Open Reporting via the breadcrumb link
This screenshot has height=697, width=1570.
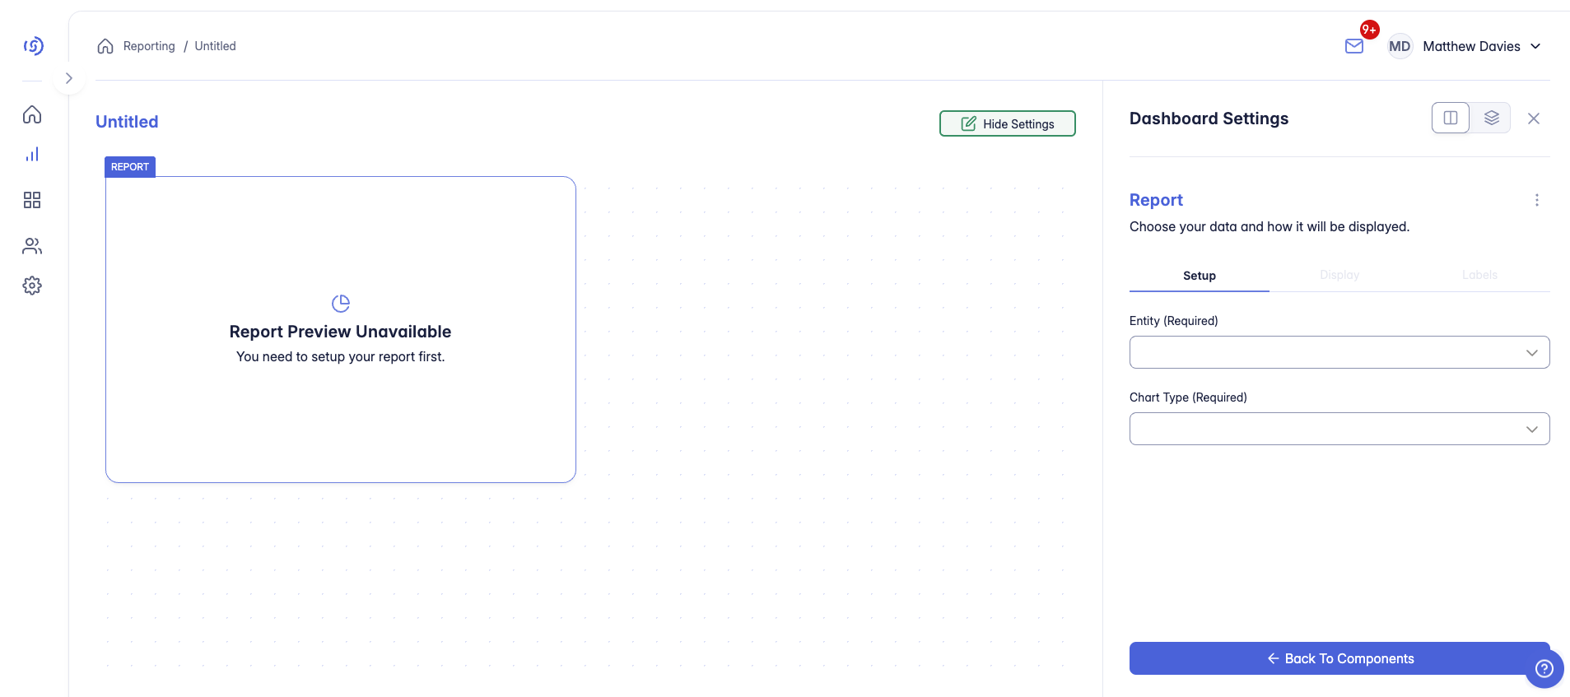tap(148, 46)
